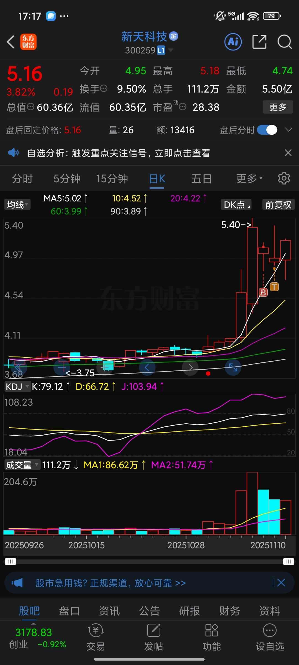Expand chart to fullscreen control

pyautogui.click(x=233, y=368)
